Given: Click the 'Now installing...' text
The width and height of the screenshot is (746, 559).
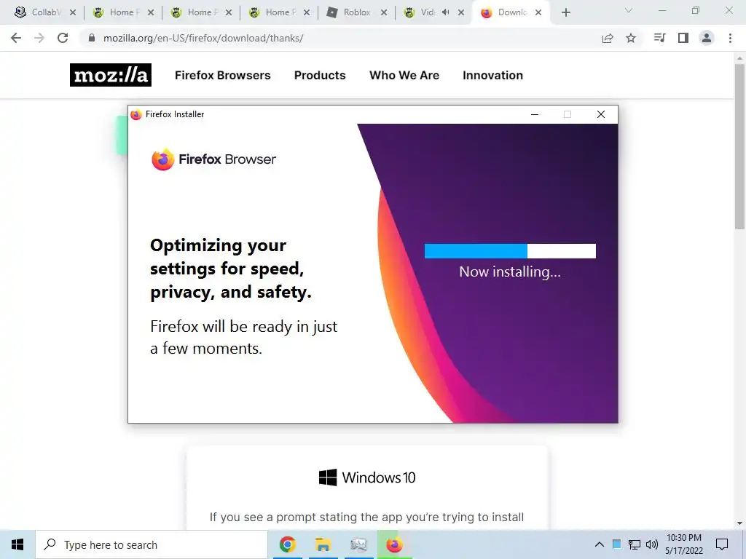Looking at the screenshot, I should pos(509,272).
